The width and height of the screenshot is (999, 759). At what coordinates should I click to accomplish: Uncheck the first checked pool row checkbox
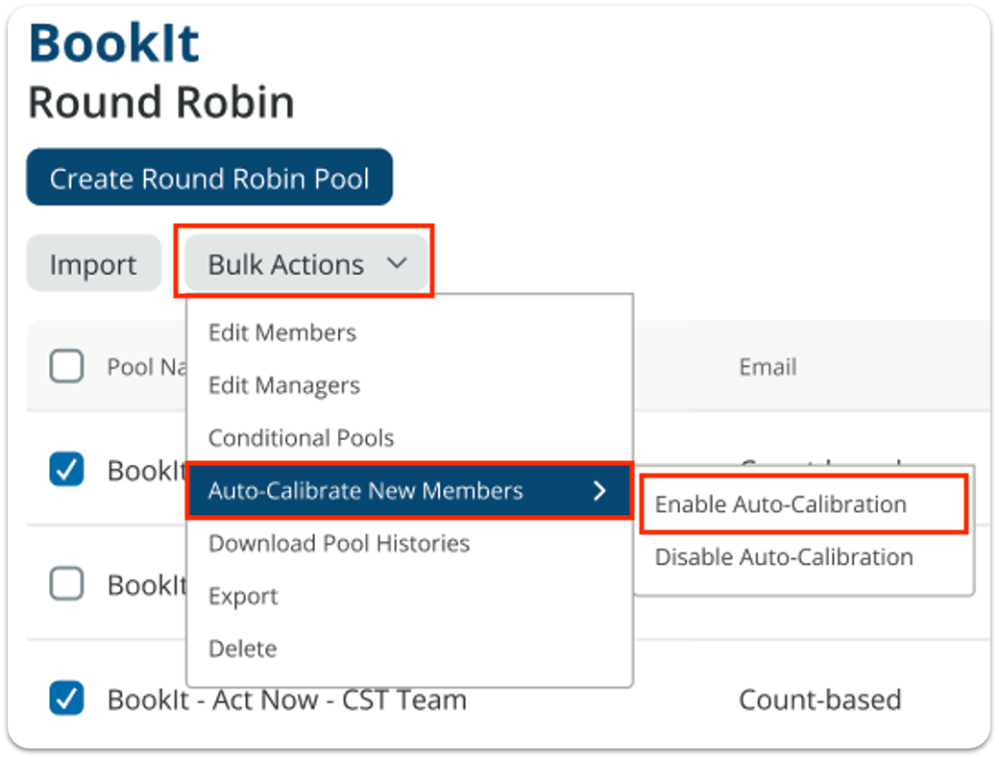click(x=66, y=469)
